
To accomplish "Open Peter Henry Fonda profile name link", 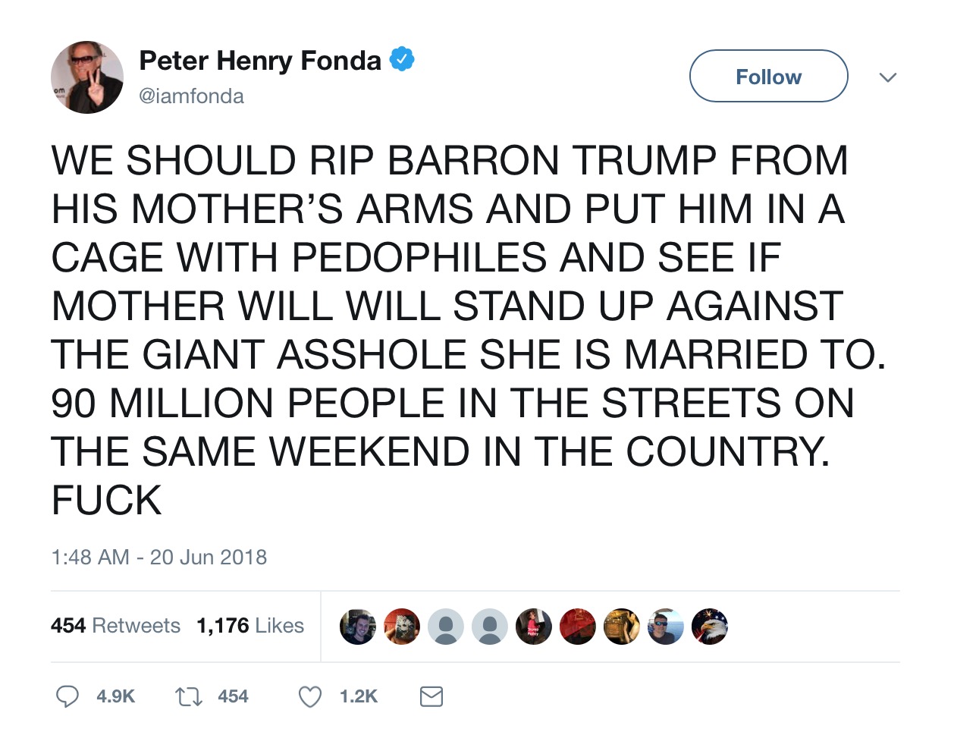I will point(260,61).
